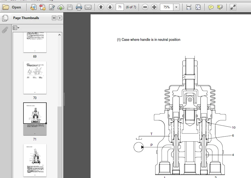Click the 'Page Thumbnails' panel title
The height and width of the screenshot is (178, 251).
tap(26, 18)
